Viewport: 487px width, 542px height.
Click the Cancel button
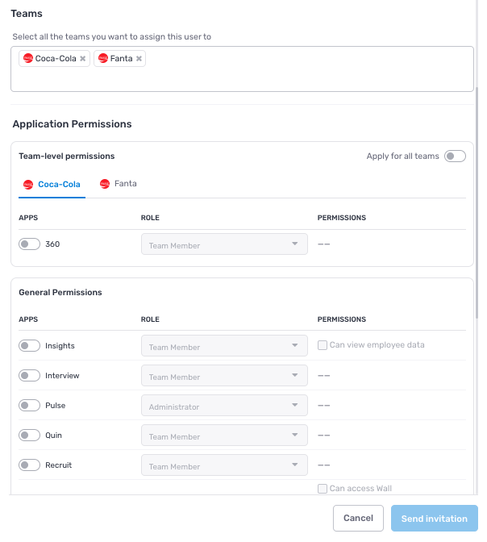(x=358, y=519)
